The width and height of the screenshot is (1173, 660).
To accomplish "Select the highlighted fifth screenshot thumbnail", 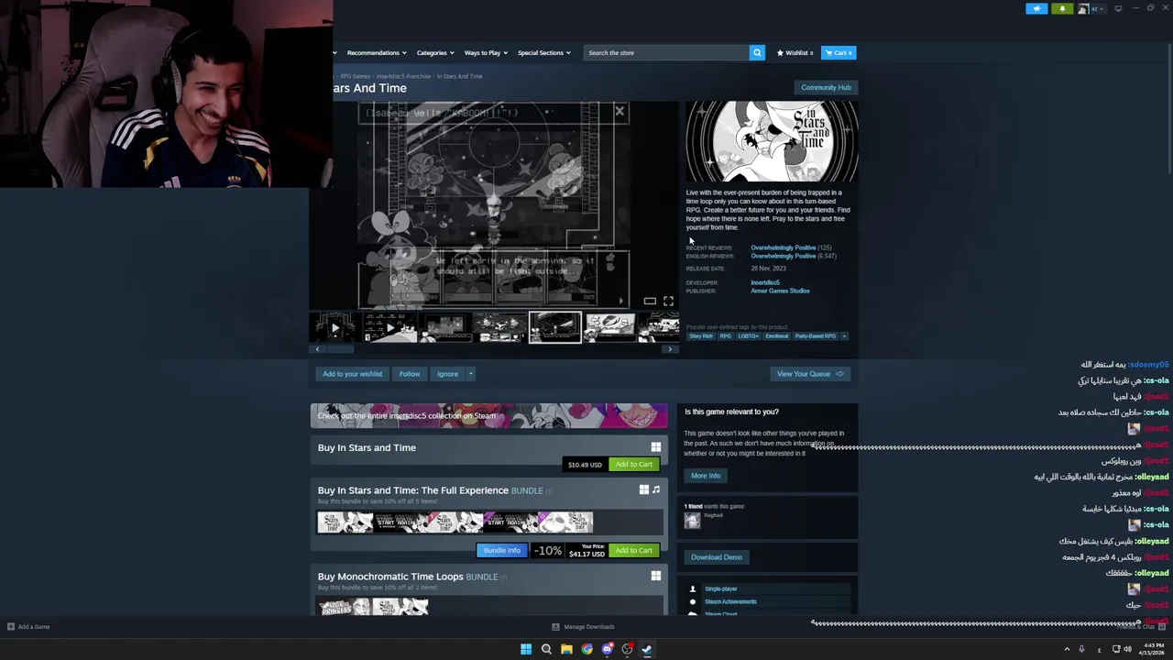I will (554, 328).
